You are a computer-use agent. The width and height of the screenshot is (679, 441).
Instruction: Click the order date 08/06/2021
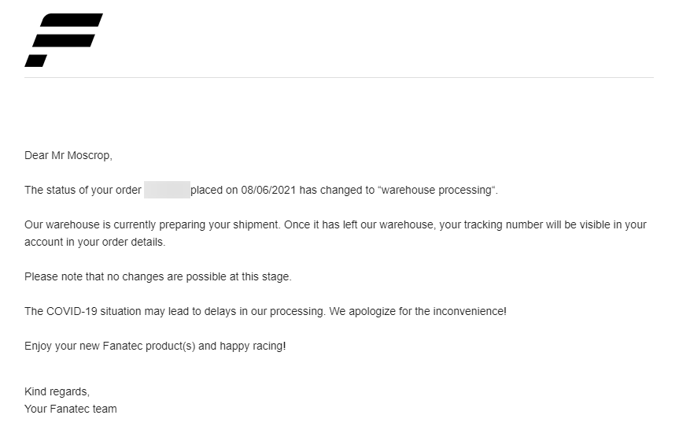pyautogui.click(x=268, y=190)
